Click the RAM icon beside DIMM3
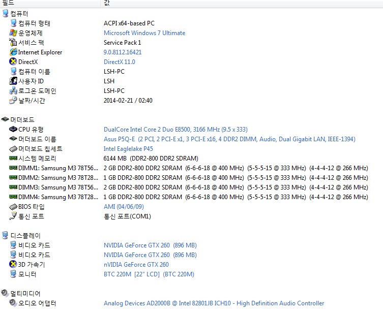This screenshot has height=316, width=383. click(13, 187)
